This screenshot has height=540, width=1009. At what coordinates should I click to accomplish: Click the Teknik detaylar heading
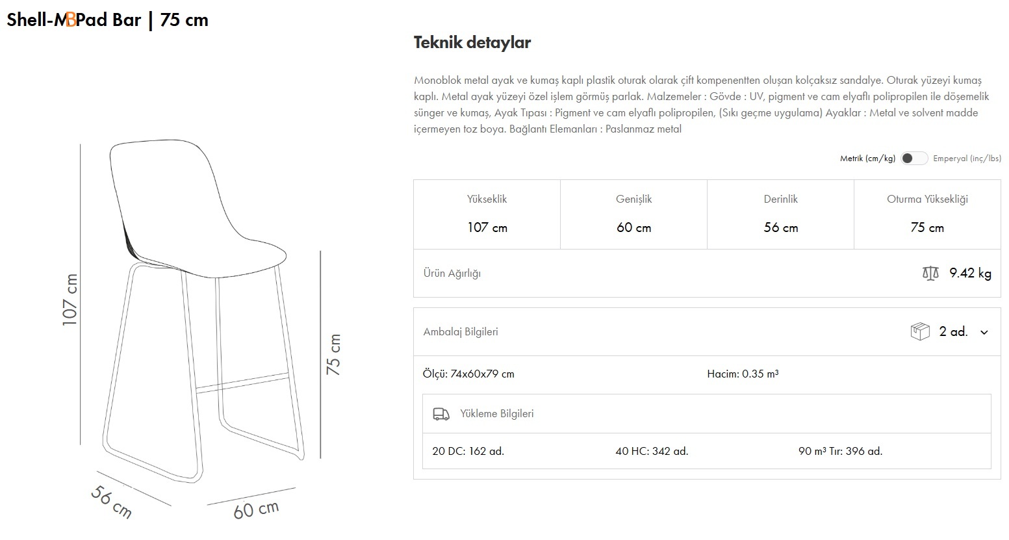[472, 43]
